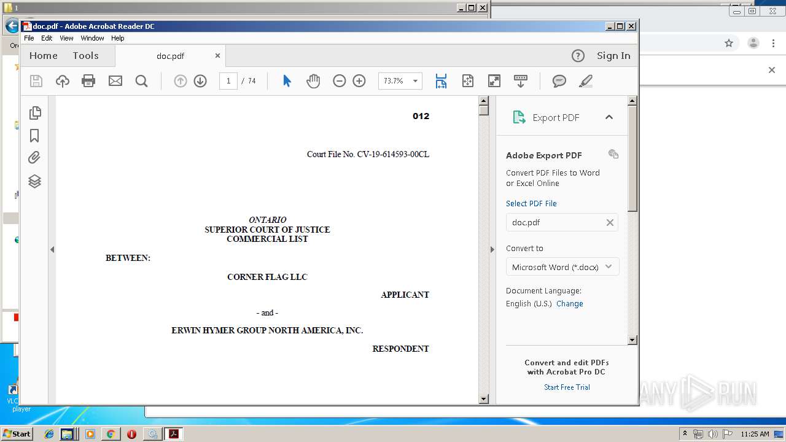Click the Select PDF File link

[531, 203]
